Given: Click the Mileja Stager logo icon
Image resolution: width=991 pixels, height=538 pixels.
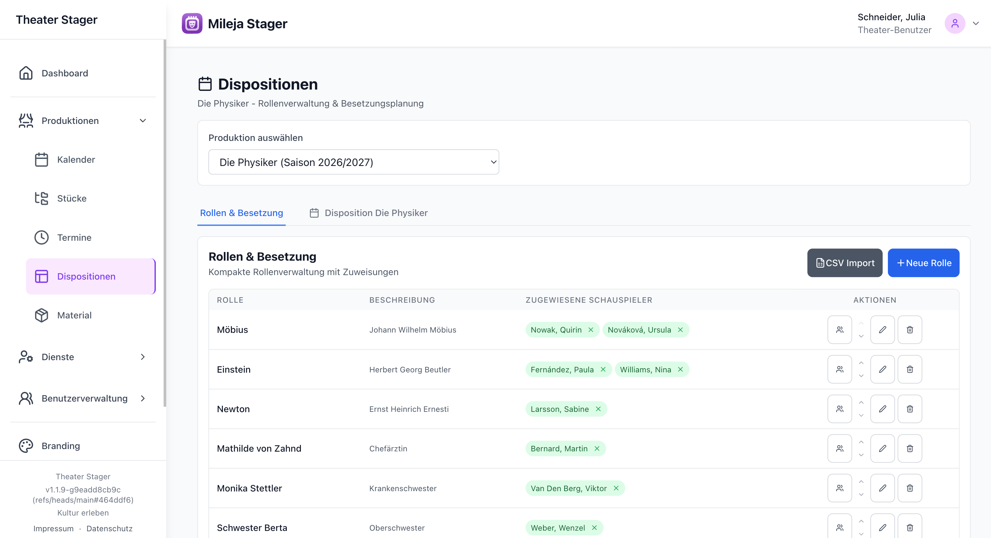Looking at the screenshot, I should click(192, 23).
